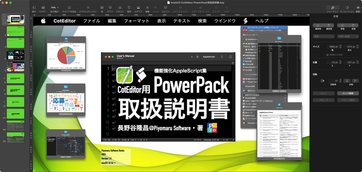This screenshot has height=172, width=362.
Task: Click the ロック解除 unlock button
Action: 348,93
